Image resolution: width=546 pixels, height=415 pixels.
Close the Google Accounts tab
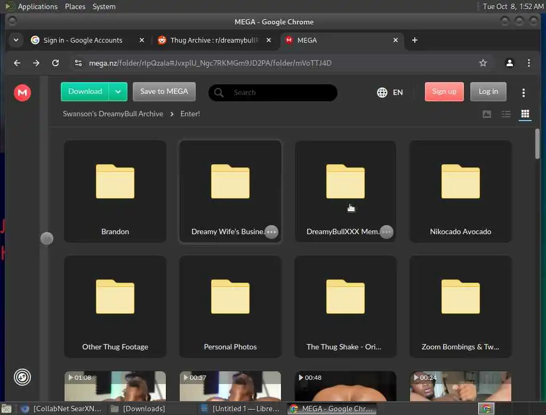[142, 41]
